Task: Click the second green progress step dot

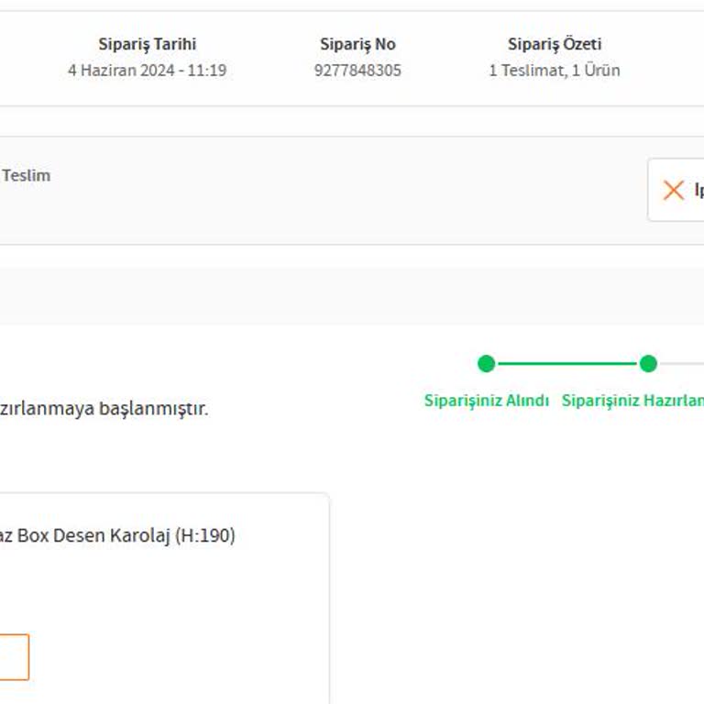Action: (648, 364)
